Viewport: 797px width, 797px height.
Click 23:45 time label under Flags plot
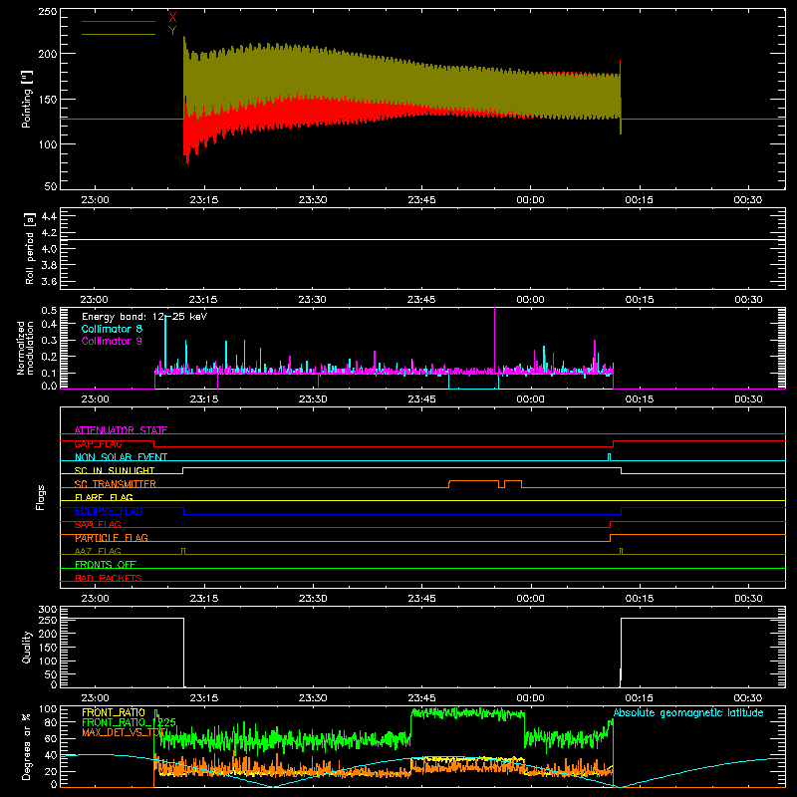pyautogui.click(x=421, y=599)
